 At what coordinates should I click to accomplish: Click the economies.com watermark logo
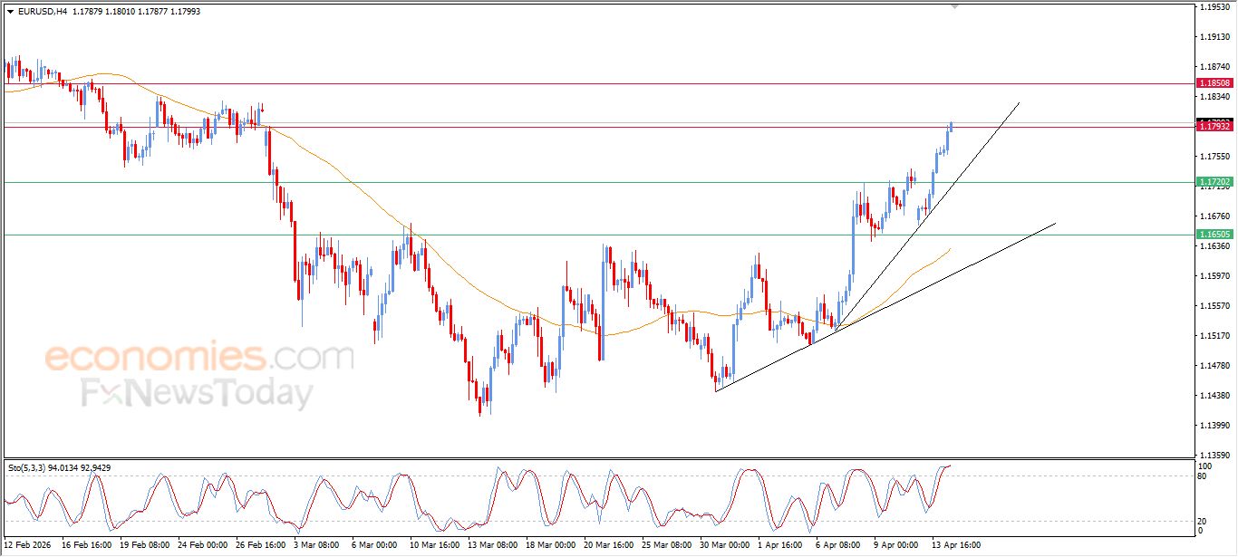(x=199, y=356)
